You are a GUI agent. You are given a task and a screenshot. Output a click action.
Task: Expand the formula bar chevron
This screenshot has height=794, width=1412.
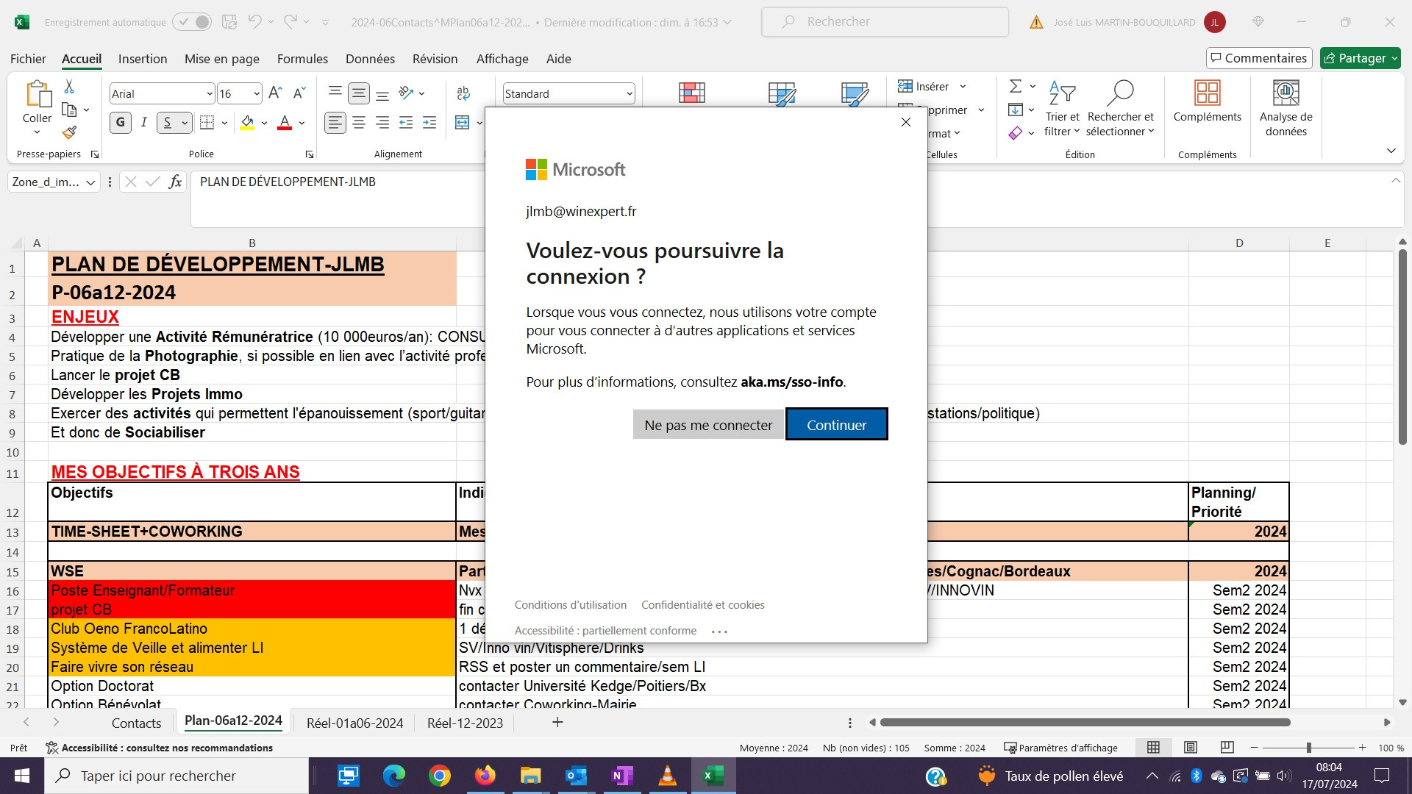tap(1395, 181)
